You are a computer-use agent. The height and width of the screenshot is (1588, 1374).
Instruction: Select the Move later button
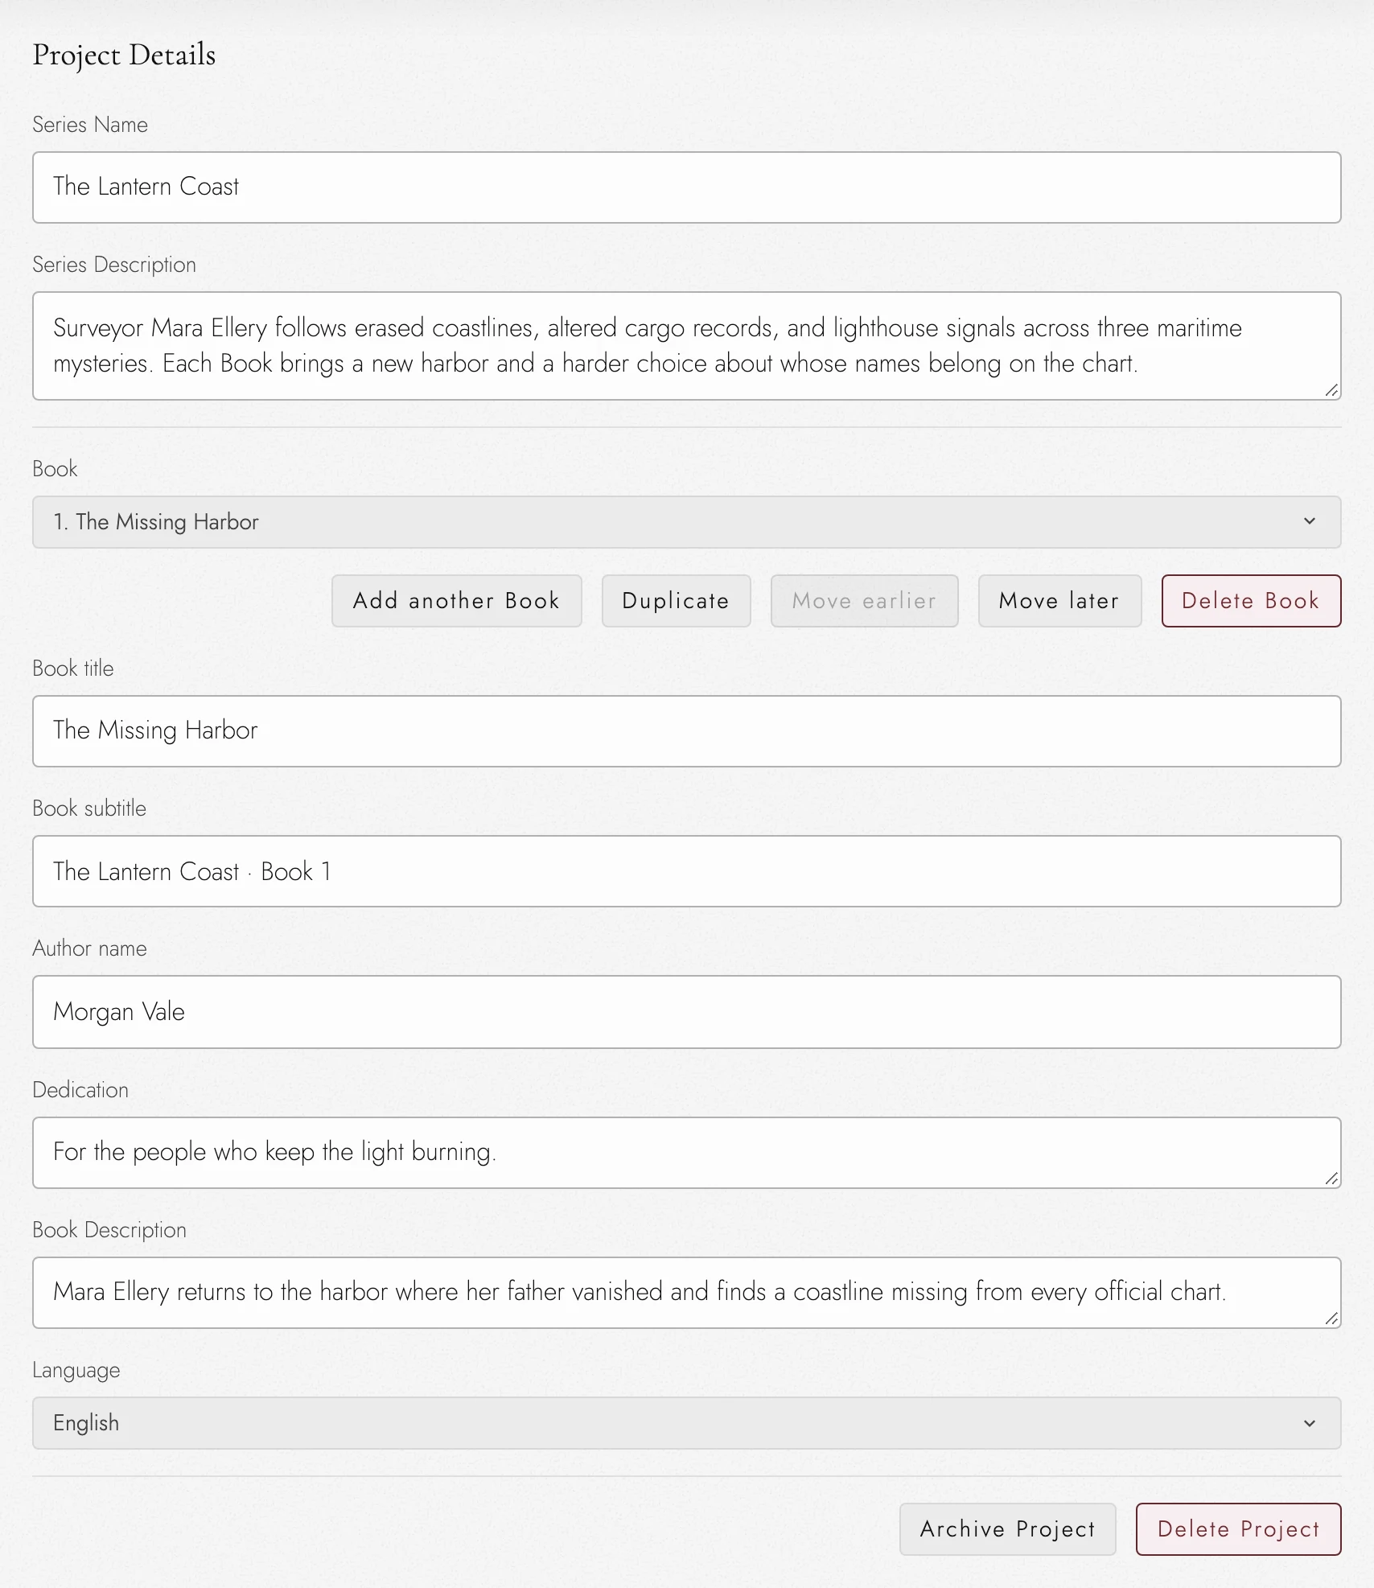1059,601
